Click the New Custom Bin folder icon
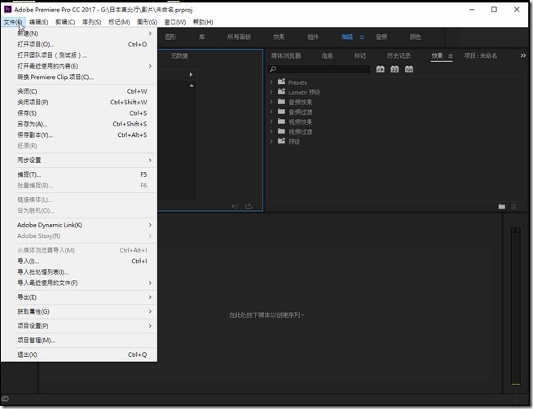The height and width of the screenshot is (409, 533). point(502,206)
